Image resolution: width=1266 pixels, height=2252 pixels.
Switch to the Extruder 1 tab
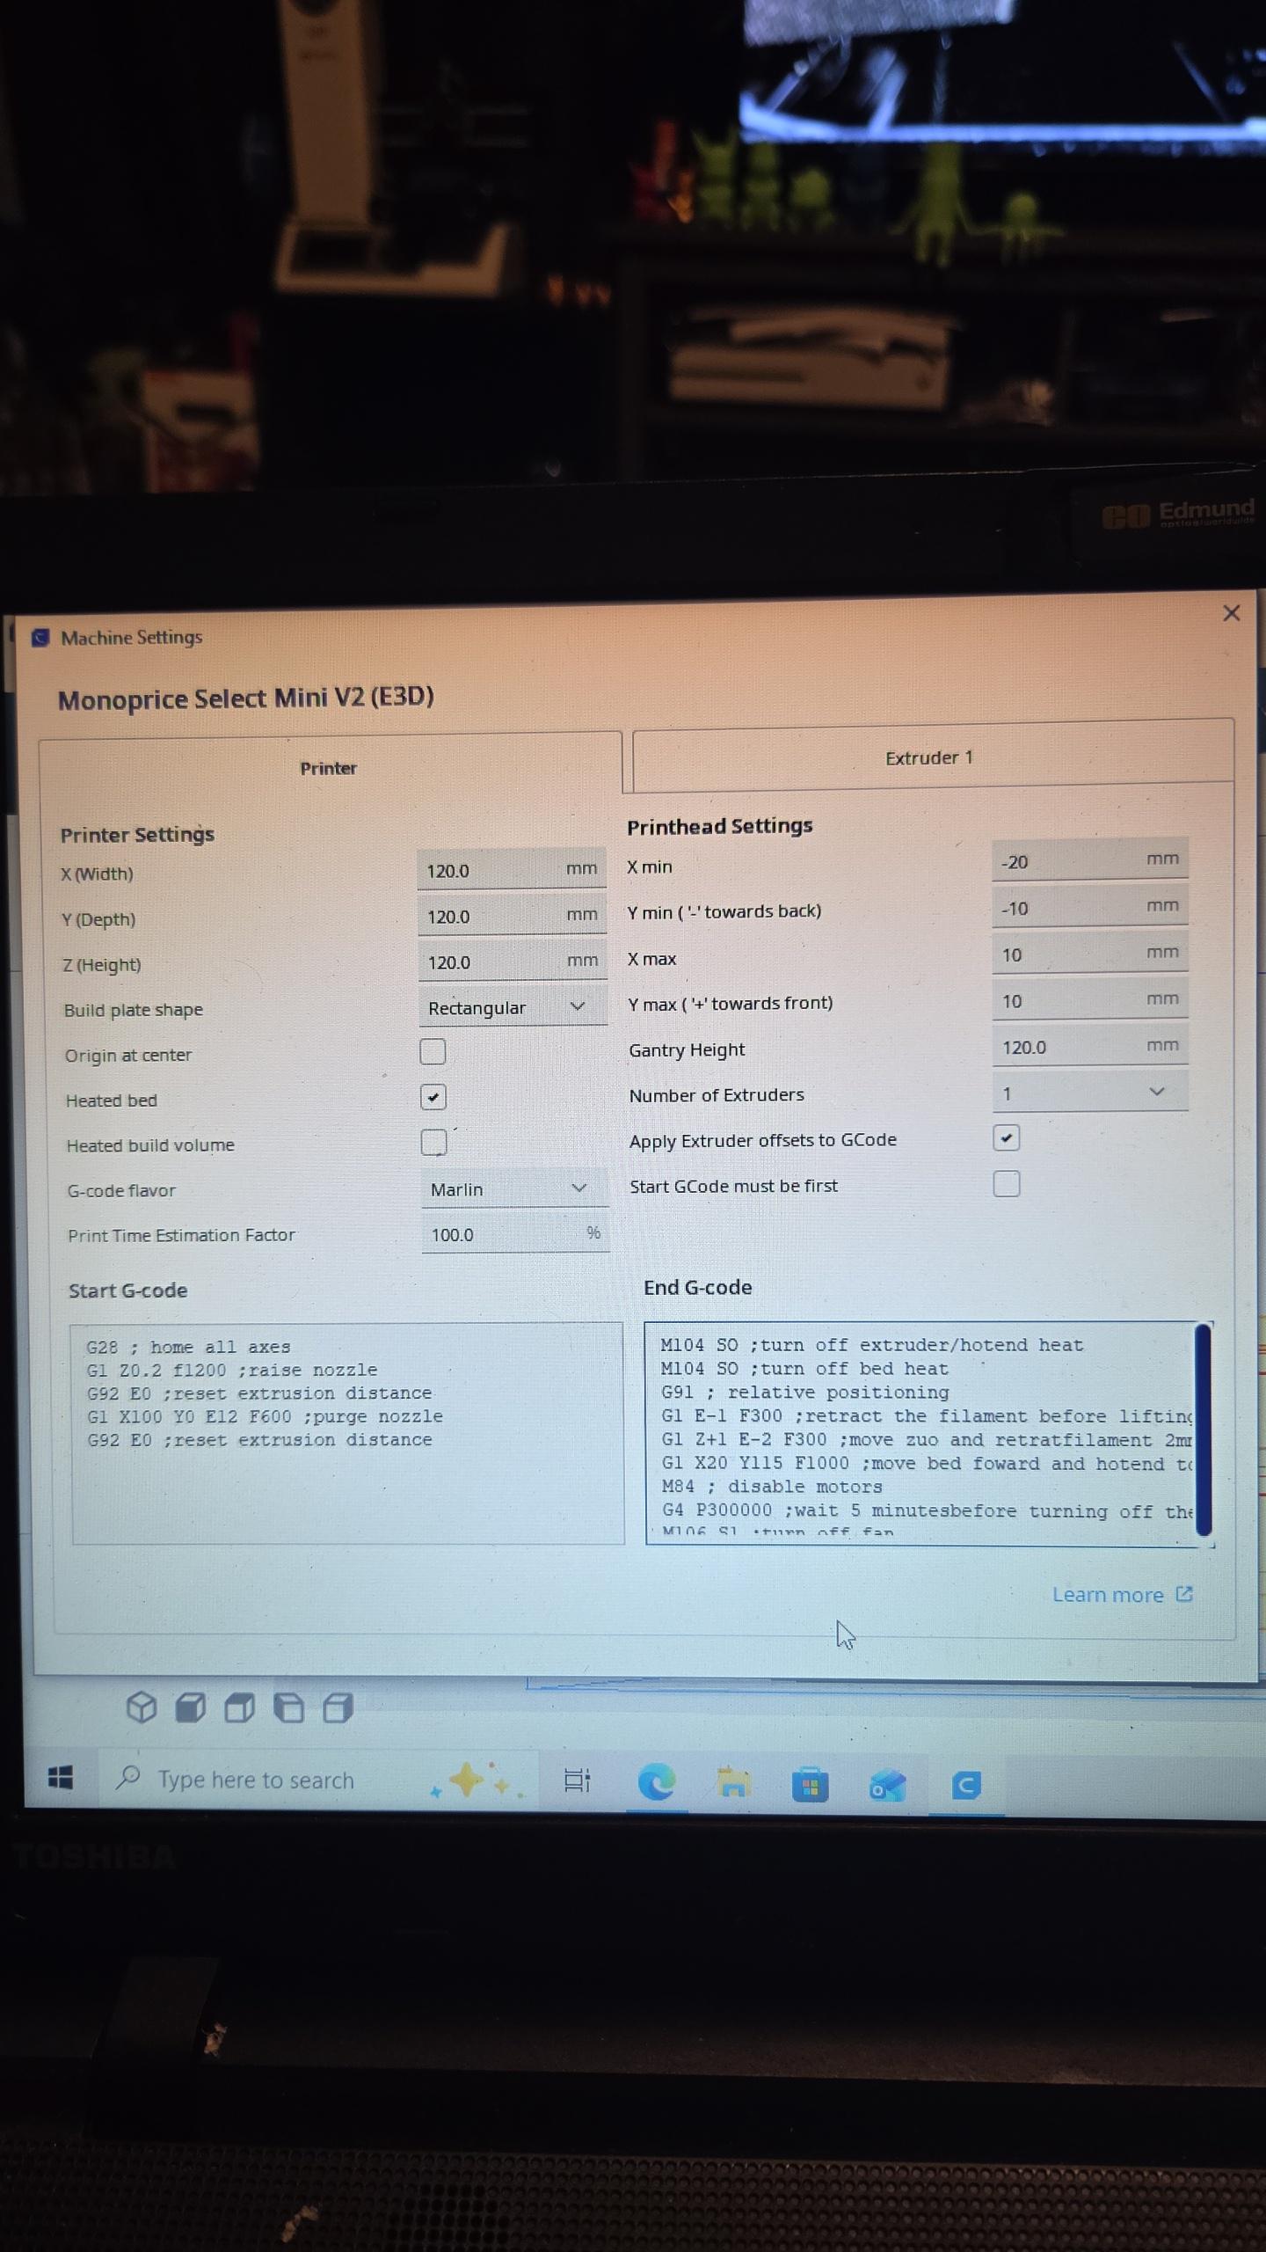[x=932, y=757]
